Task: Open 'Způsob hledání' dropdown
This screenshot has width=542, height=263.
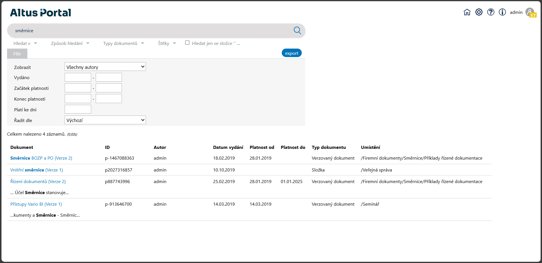Action: (x=70, y=43)
